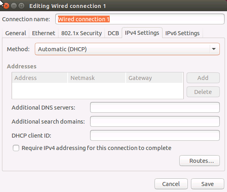Click the Delete address button
Image resolution: width=227 pixels, height=192 pixels.
[203, 92]
